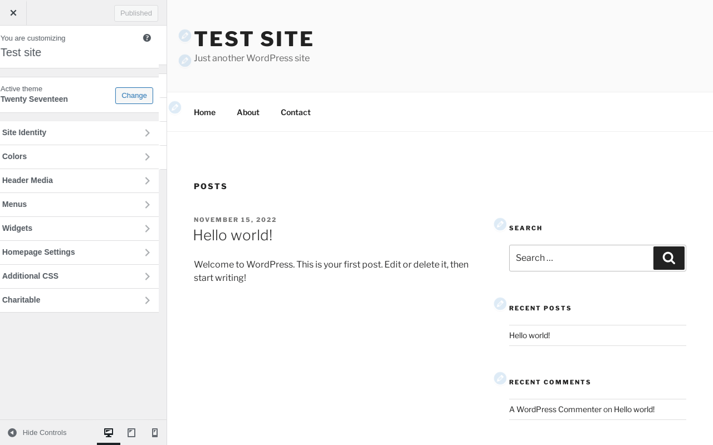Submit search with the magnifier button
This screenshot has width=713, height=445.
point(669,258)
